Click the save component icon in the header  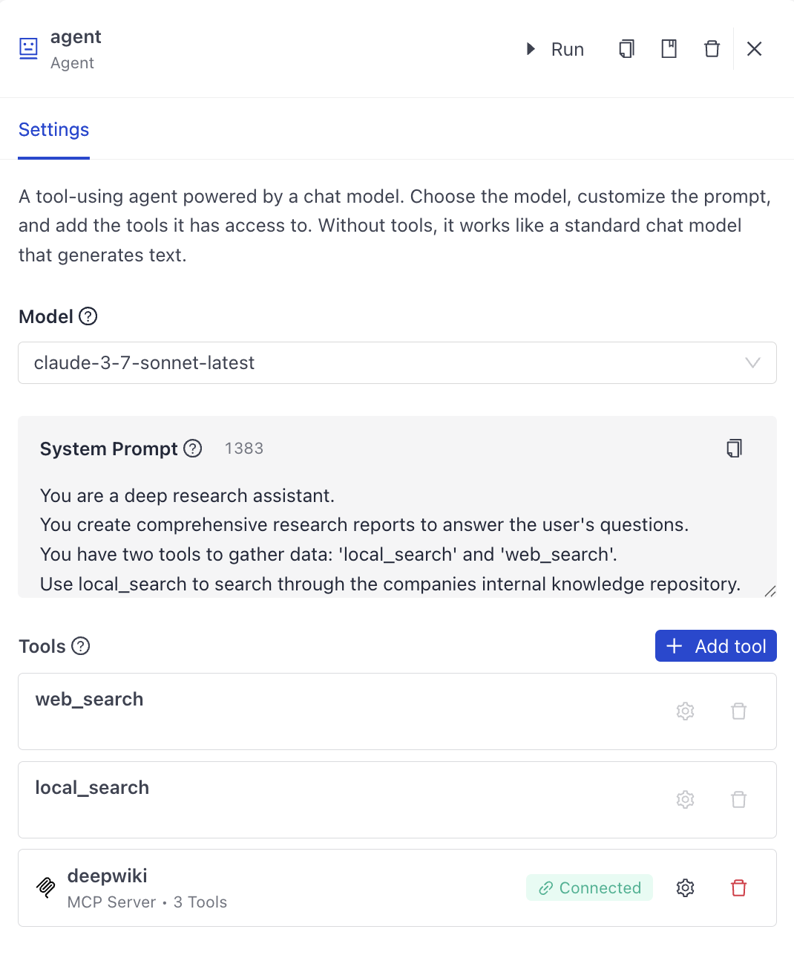[669, 48]
